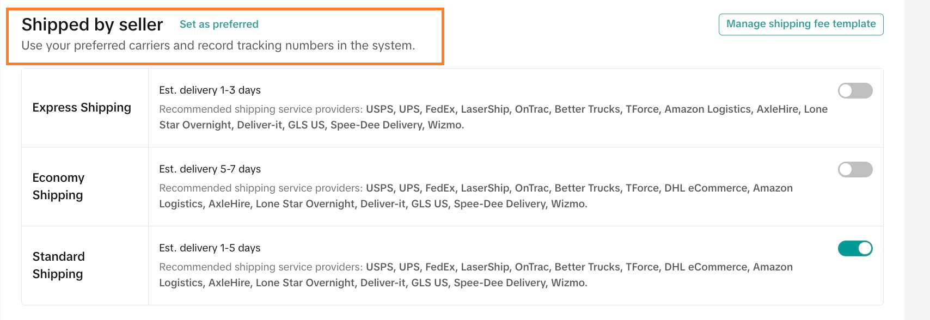Select the Standard Shipping row label

(x=58, y=265)
